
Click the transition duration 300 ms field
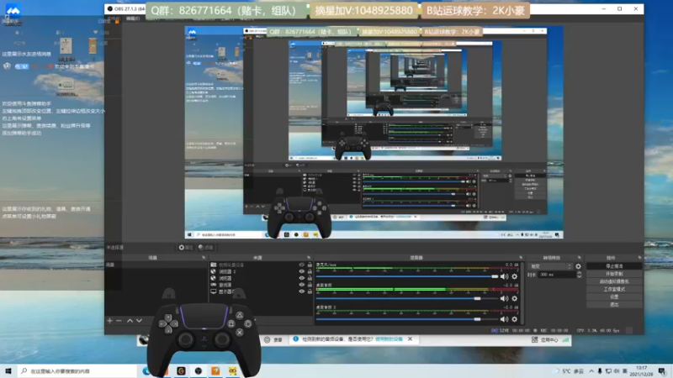click(557, 275)
